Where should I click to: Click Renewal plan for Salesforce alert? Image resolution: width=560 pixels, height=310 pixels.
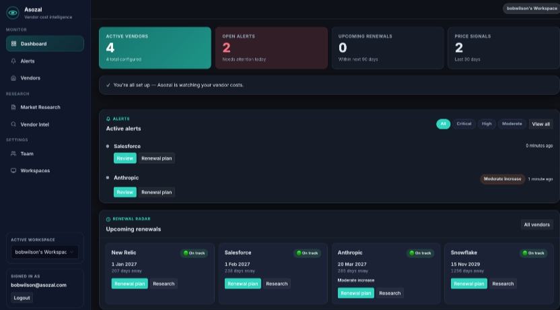pyautogui.click(x=156, y=158)
